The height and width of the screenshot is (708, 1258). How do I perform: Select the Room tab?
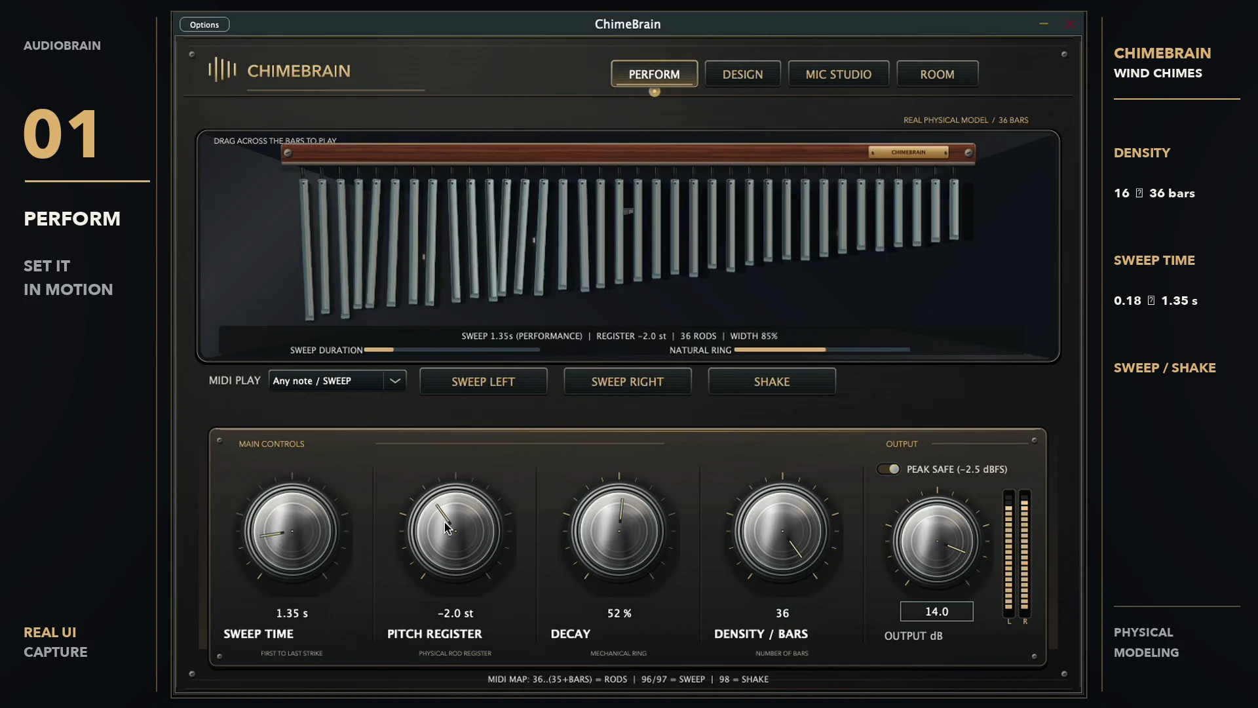(x=937, y=74)
